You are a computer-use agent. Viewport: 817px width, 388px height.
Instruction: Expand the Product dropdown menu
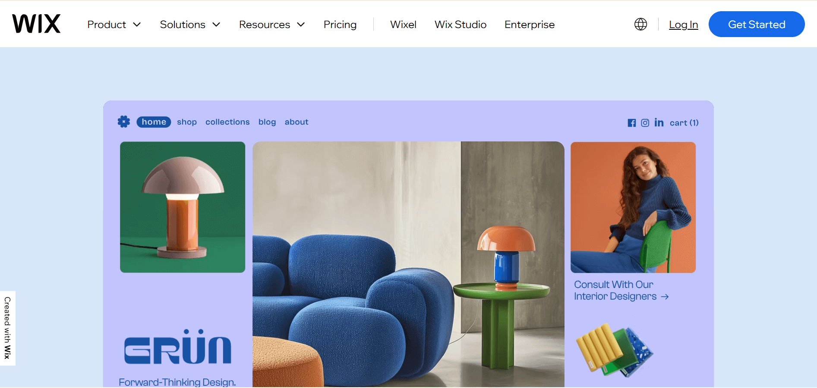click(x=114, y=25)
